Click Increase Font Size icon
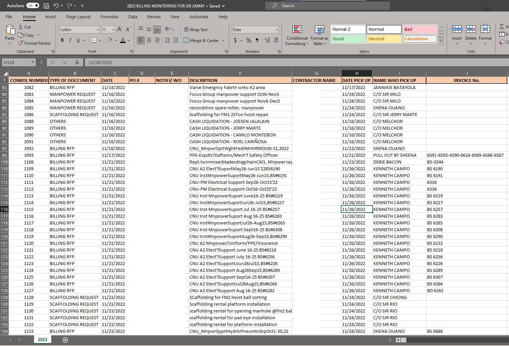 tap(120, 29)
